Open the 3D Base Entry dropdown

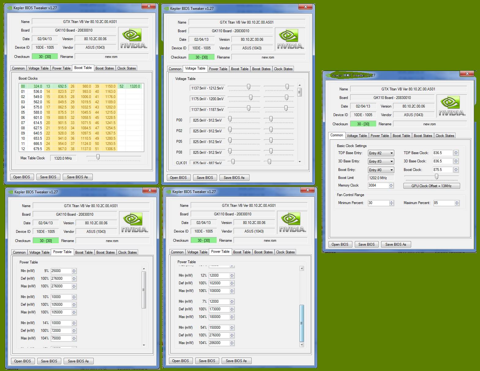tap(381, 161)
